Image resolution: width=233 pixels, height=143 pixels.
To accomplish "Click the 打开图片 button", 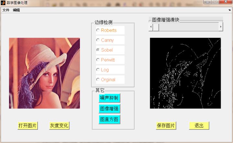I will click(x=28, y=126).
